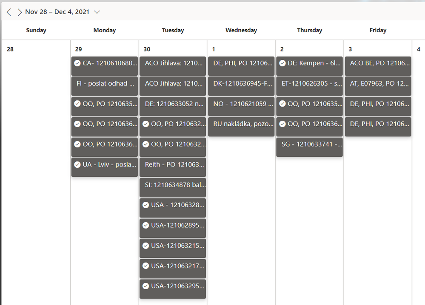Toggle checkmark on UA - Lviv task
The image size is (425, 305).
(x=77, y=164)
